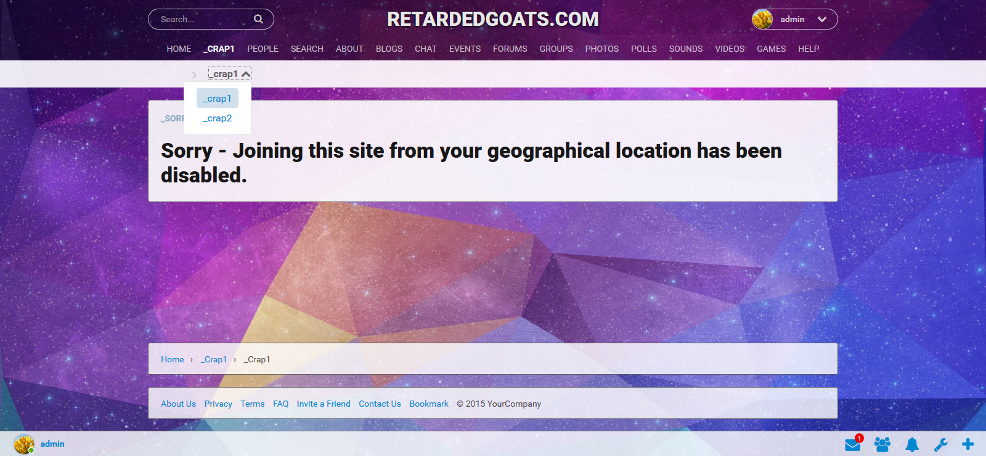986x456 pixels.
Task: Click admin avatar in top header
Action: pos(762,19)
